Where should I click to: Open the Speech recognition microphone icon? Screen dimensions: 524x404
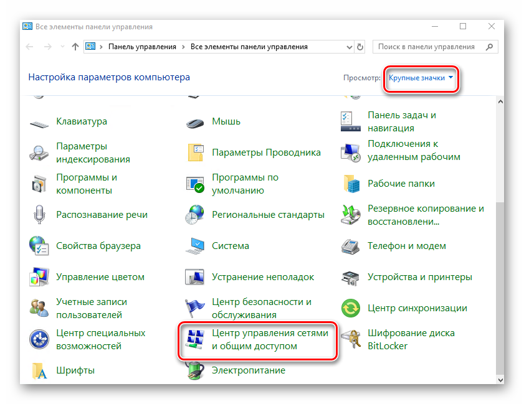(39, 214)
